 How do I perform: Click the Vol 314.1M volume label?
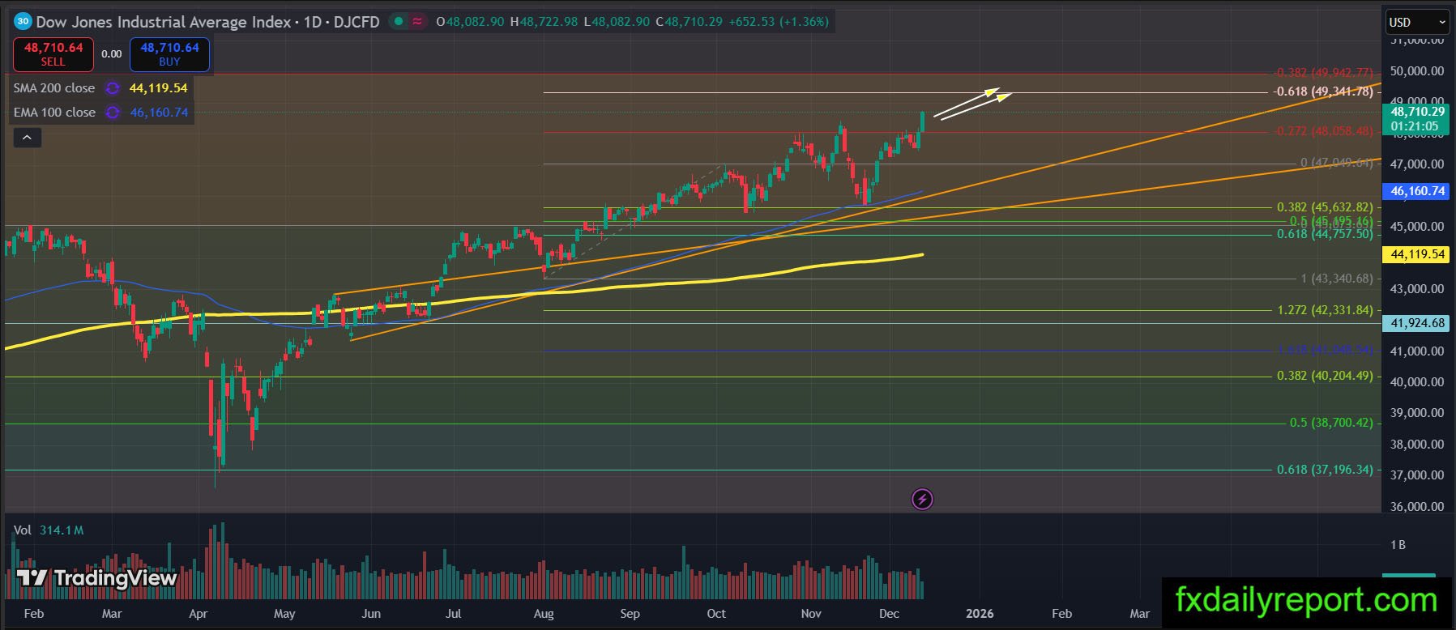[49, 530]
